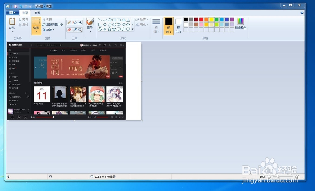Viewport: 315px width, 191px height.
Task: Click the Crop (裁剪) button
Action: (x=47, y=20)
